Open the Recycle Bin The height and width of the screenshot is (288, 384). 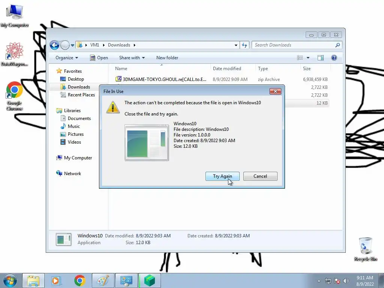(366, 249)
